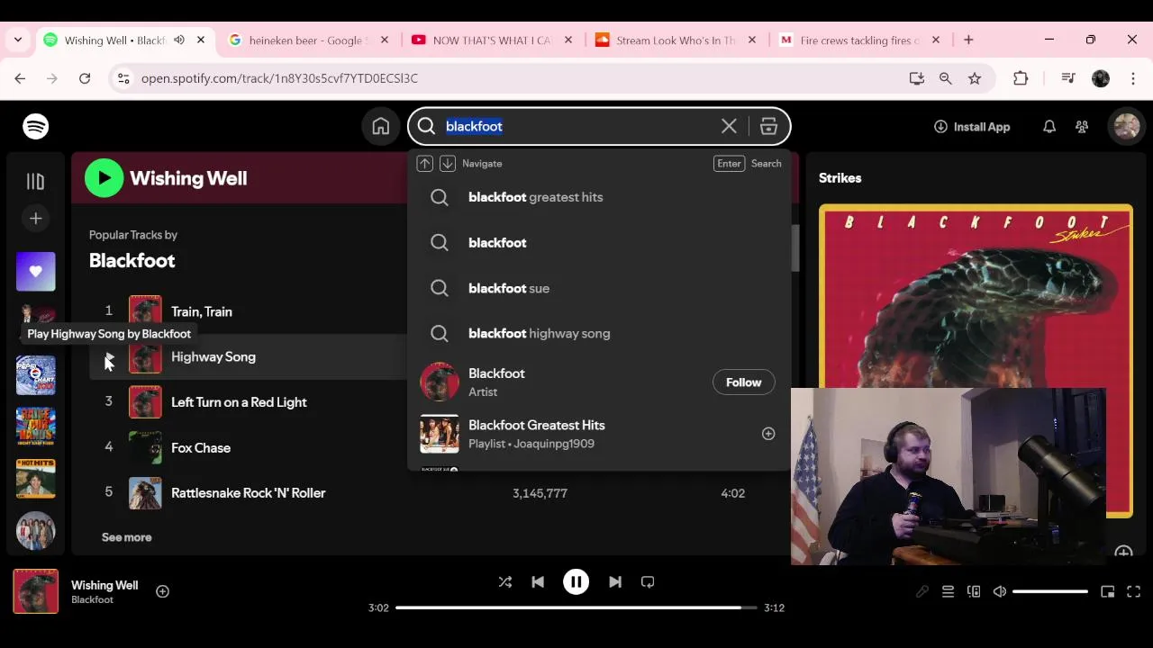Create a playlist with plus icon
This screenshot has width=1153, height=648.
(35, 219)
